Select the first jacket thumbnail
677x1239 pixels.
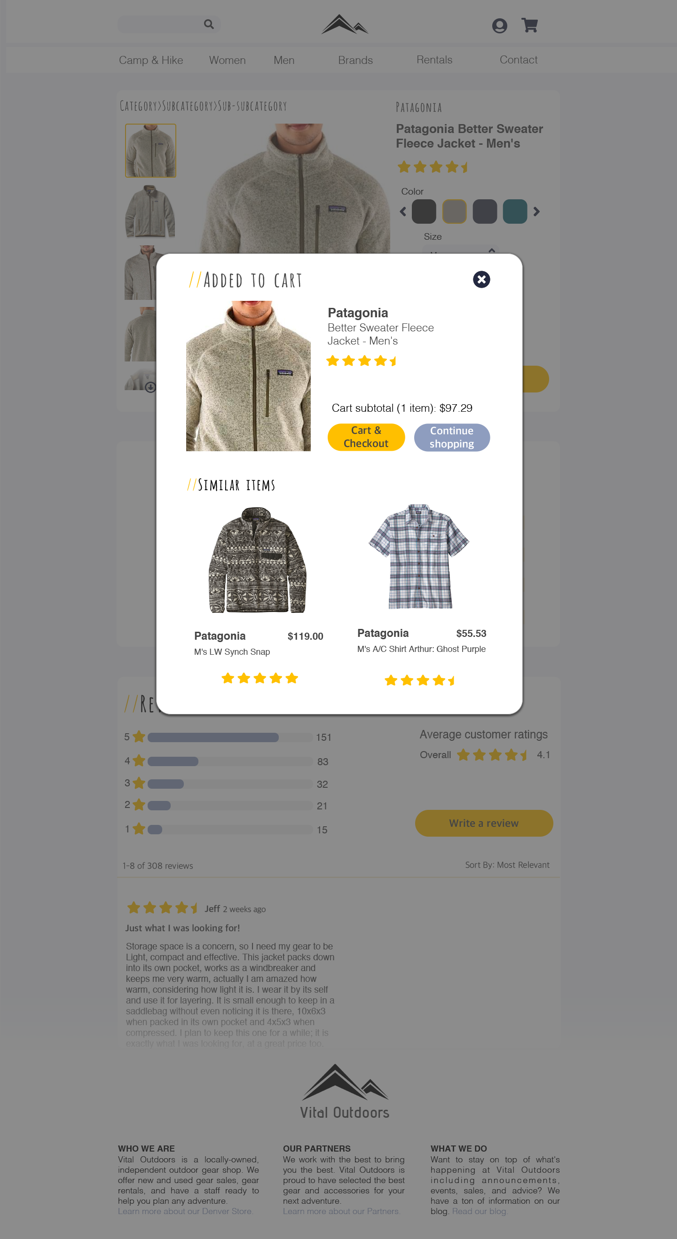tap(150, 150)
